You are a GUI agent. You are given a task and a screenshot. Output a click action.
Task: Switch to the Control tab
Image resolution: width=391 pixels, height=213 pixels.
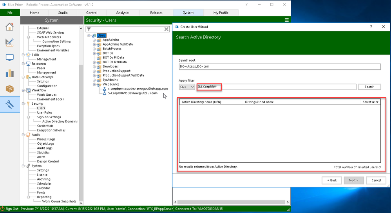(92, 13)
